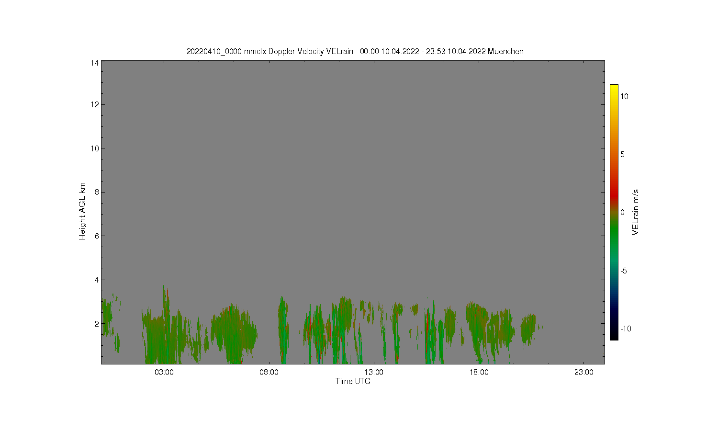The height and width of the screenshot is (431, 718).
Task: Click the height tick label 4
Action: tap(97, 280)
